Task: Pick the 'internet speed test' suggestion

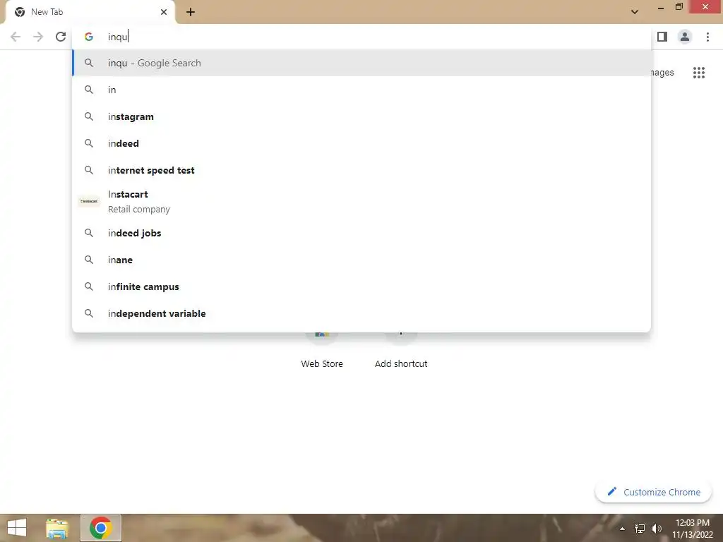Action: [361, 170]
